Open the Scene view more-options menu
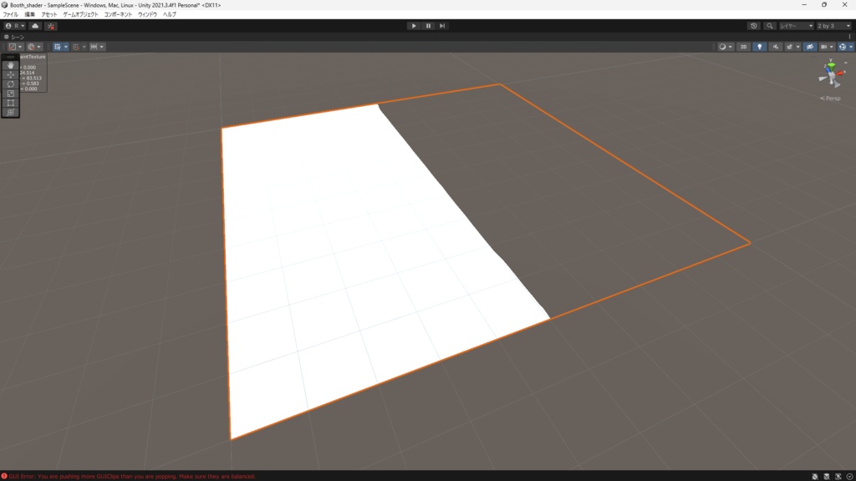The height and width of the screenshot is (481, 856). (849, 37)
